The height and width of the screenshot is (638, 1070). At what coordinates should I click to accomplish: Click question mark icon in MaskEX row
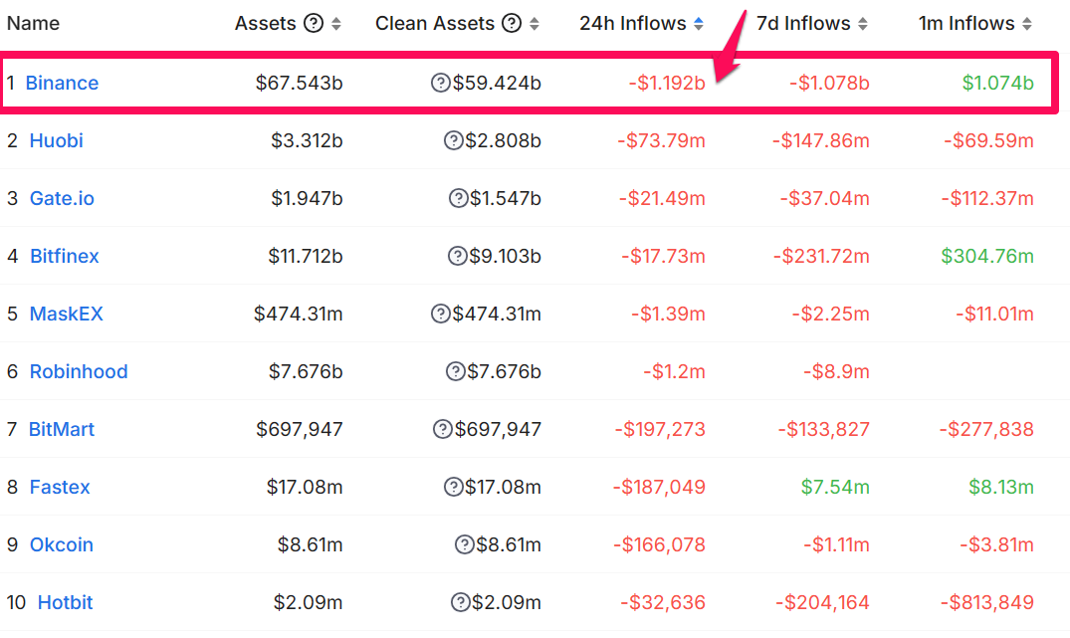pyautogui.click(x=441, y=314)
